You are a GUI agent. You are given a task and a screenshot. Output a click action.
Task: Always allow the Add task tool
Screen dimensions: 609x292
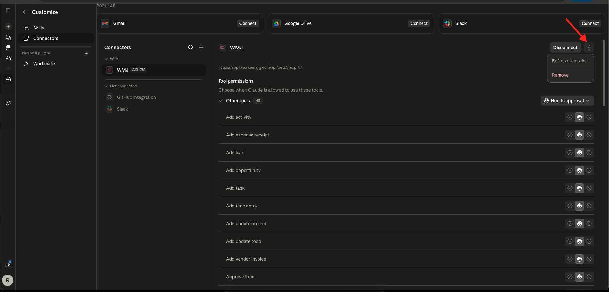[570, 188]
